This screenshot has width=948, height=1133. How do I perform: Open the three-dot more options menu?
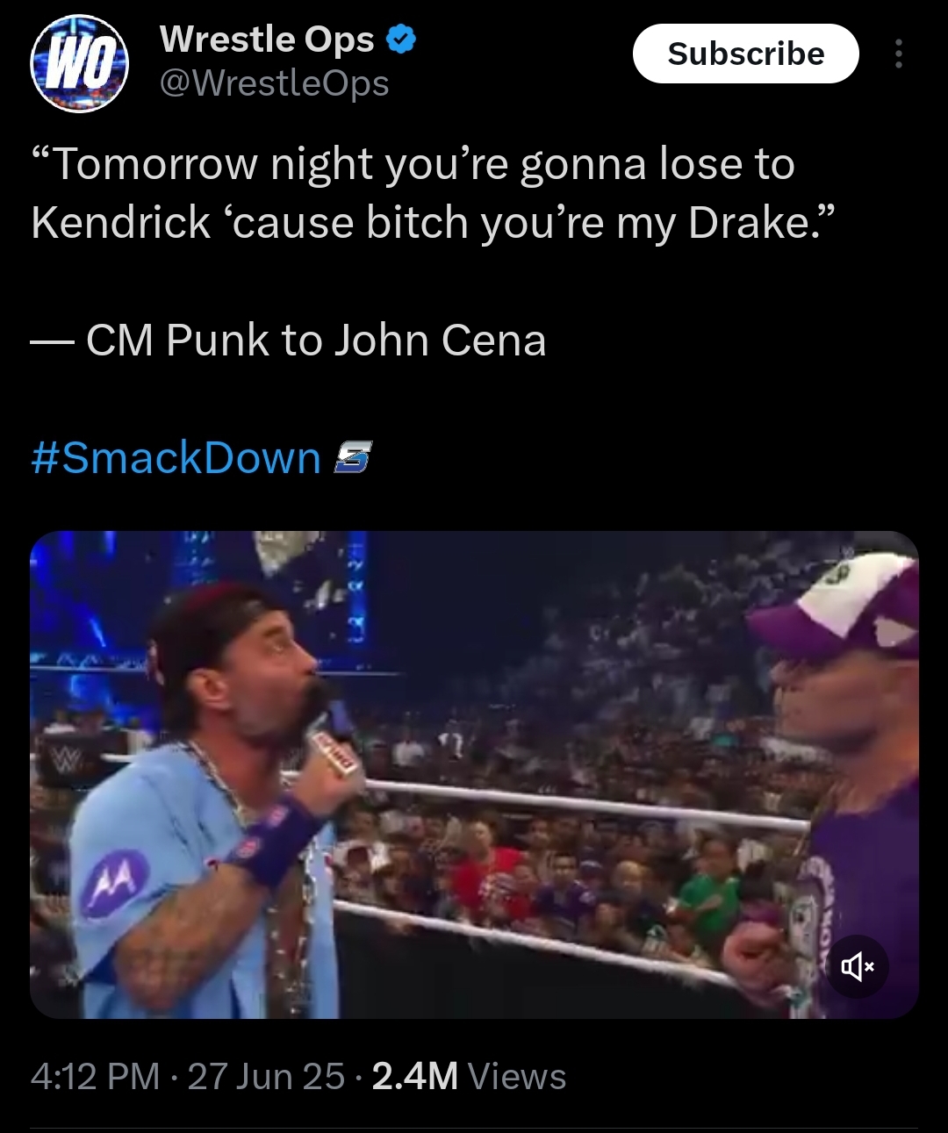tap(898, 54)
